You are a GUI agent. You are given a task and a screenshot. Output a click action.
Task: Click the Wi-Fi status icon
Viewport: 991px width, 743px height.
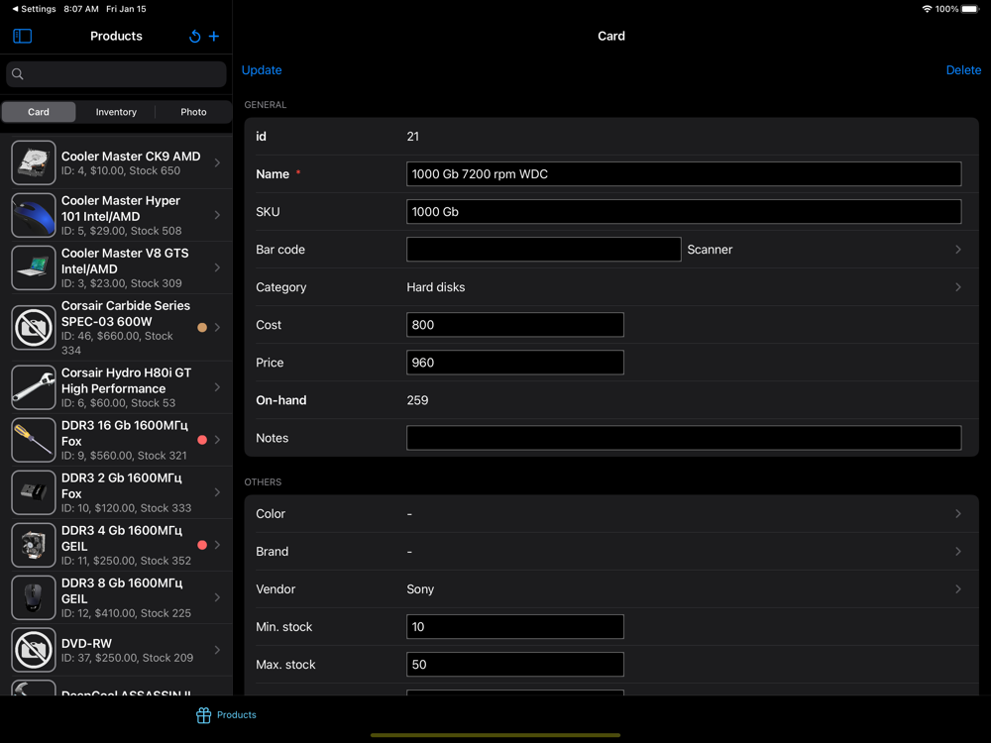click(x=927, y=9)
